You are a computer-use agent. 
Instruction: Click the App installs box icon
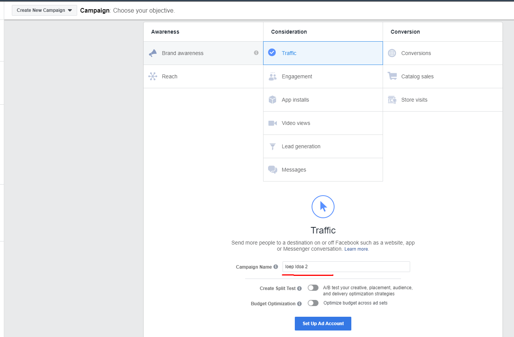click(x=272, y=100)
